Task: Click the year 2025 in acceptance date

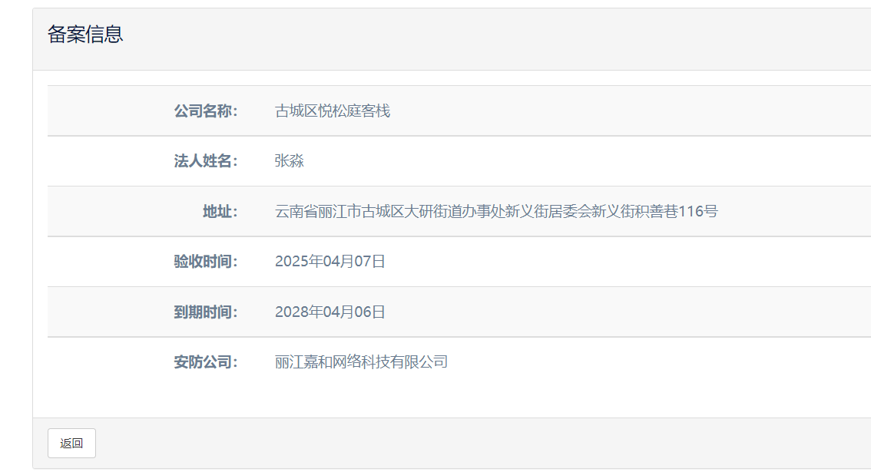Action: (x=291, y=262)
